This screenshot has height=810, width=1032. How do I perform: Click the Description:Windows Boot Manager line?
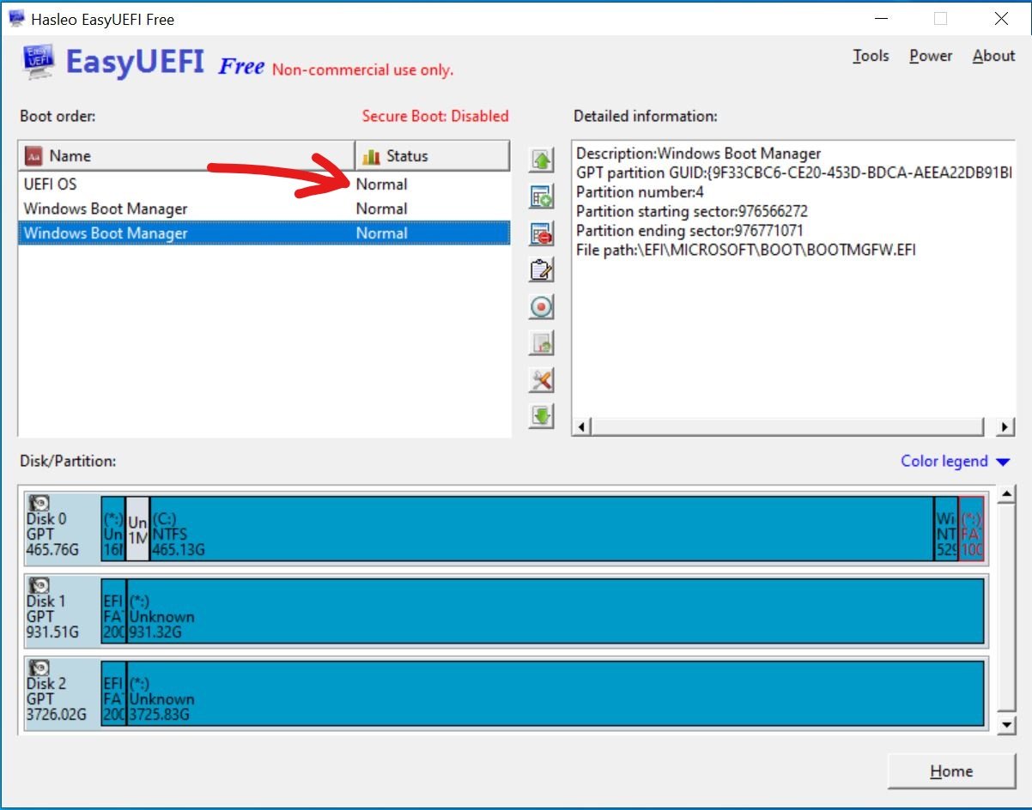(x=699, y=154)
